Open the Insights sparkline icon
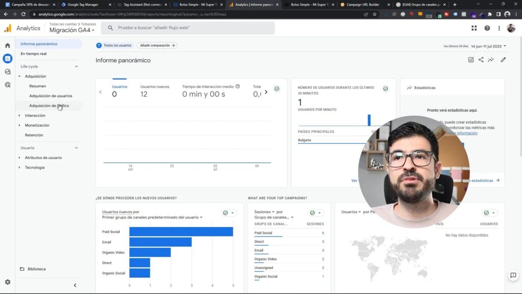522x294 pixels. point(491,60)
